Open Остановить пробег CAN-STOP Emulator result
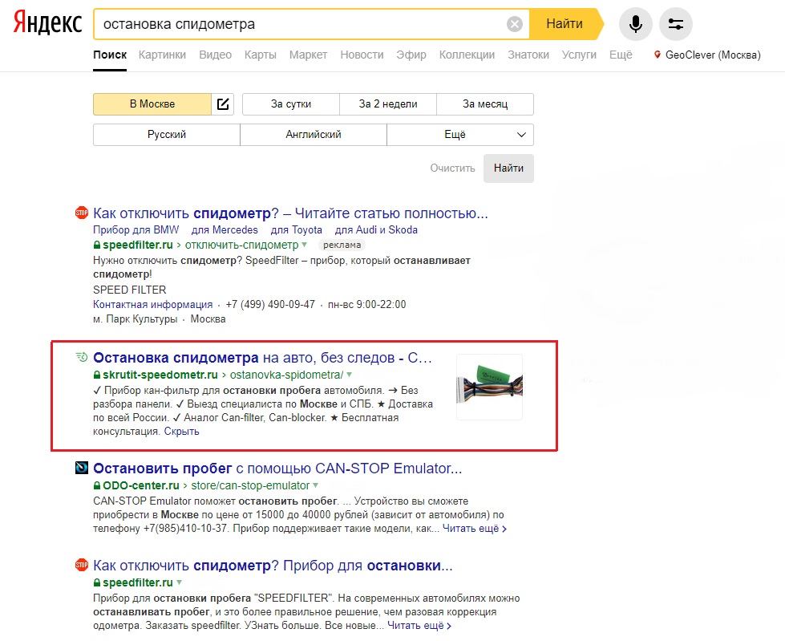 [x=277, y=469]
